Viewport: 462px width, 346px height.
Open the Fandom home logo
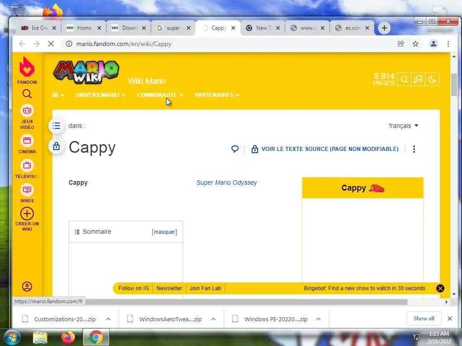pos(27,71)
